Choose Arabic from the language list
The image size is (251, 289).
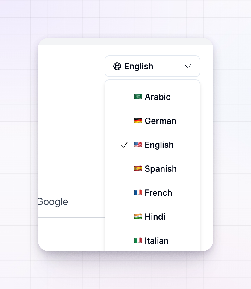pyautogui.click(x=152, y=97)
